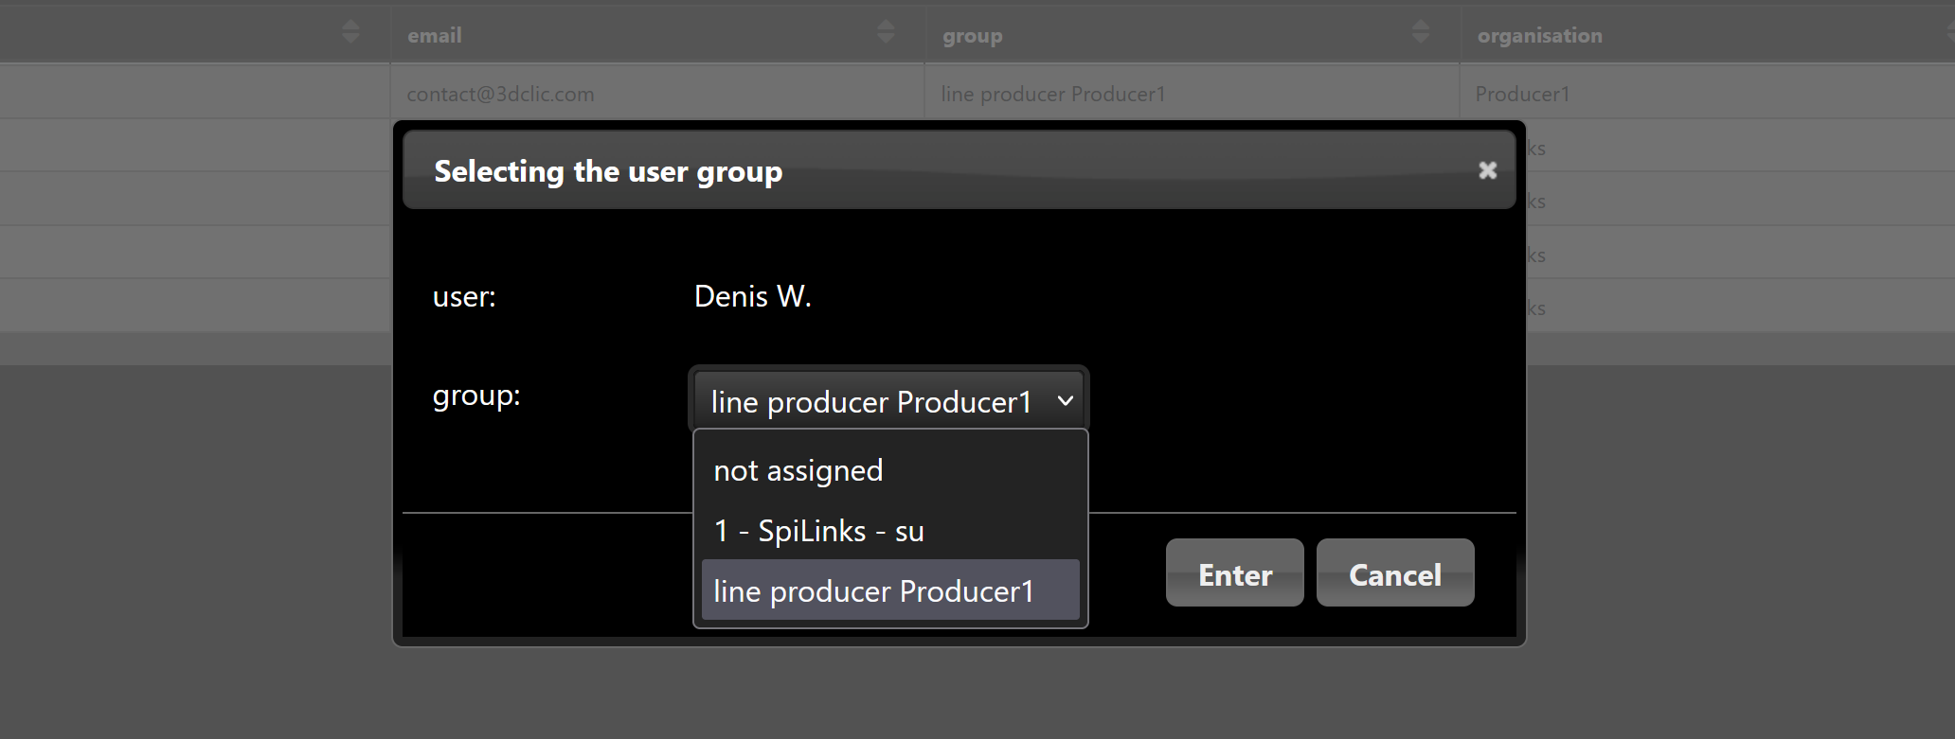Click the dialog title 'Selecting the user group'
This screenshot has width=1955, height=739.
[x=608, y=171]
